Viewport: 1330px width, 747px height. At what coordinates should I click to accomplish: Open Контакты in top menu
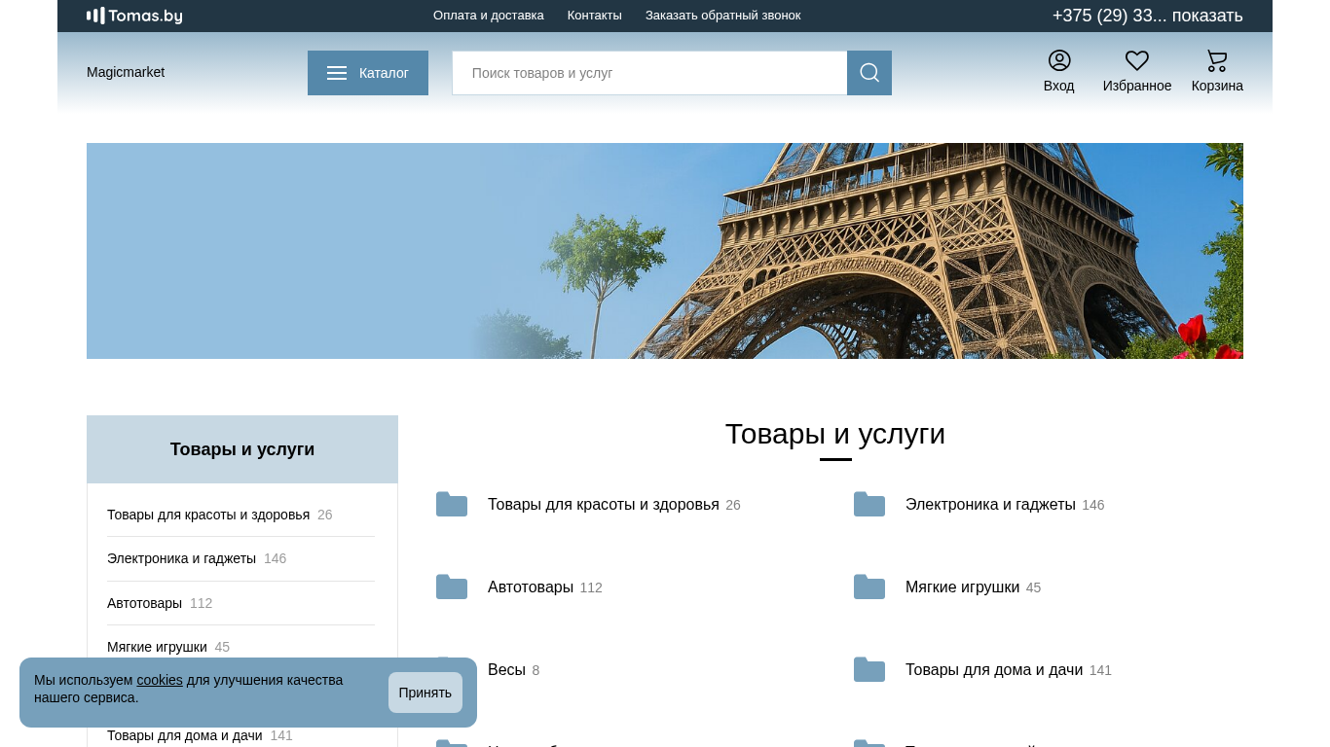[594, 16]
